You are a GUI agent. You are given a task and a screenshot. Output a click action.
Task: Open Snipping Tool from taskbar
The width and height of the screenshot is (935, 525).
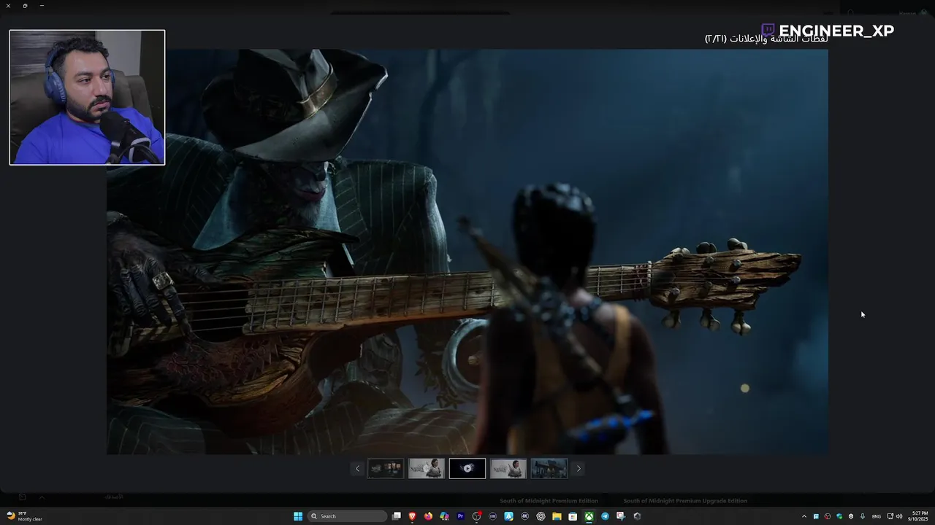coord(621,516)
